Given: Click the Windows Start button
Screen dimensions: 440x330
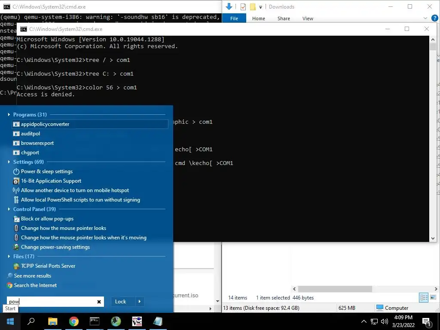Looking at the screenshot, I should point(10,321).
